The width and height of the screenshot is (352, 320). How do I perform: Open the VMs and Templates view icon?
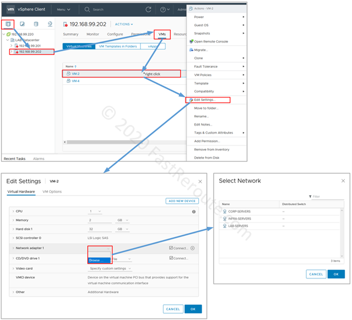click(22, 24)
